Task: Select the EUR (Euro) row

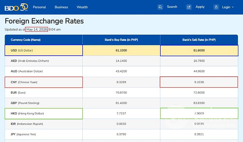Action: point(122,93)
